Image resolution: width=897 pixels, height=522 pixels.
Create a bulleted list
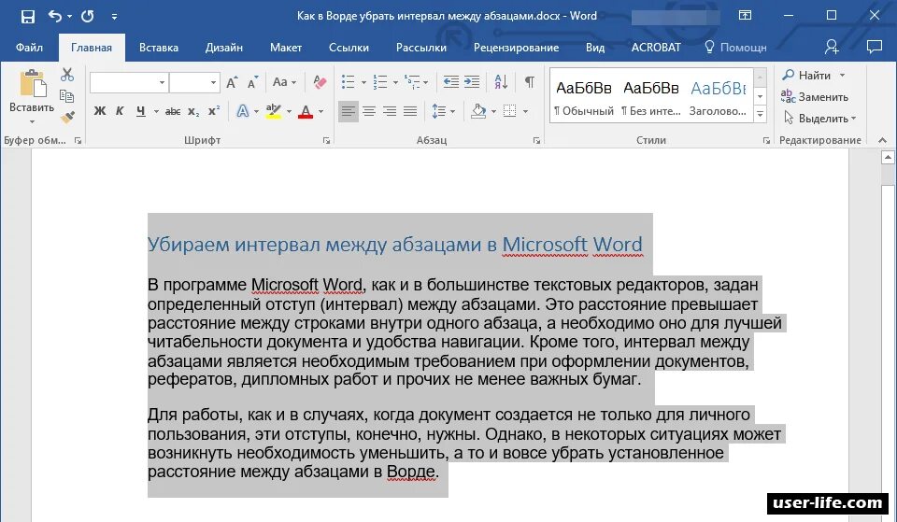348,82
